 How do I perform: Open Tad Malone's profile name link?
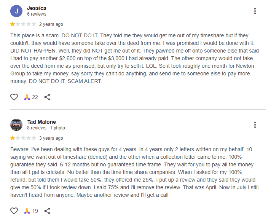pyautogui.click(x=41, y=122)
